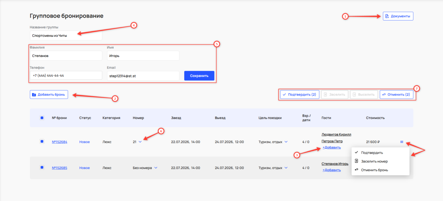Click the 21 600 ₽ cost value
The image size is (443, 201).
coord(373,142)
